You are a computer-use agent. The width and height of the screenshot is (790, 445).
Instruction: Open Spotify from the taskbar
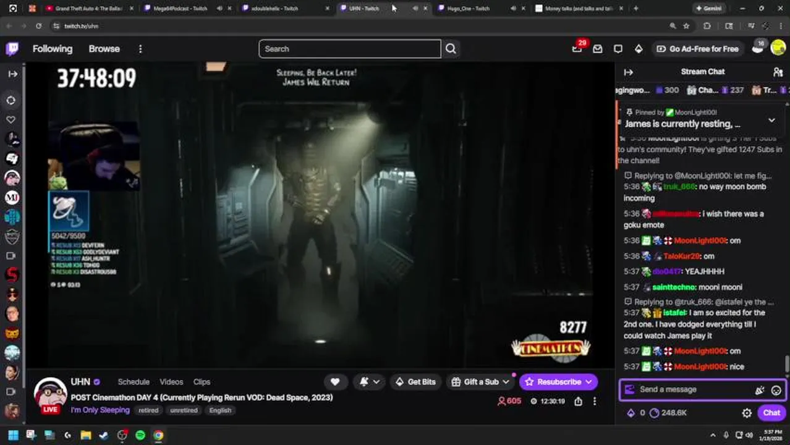(140, 435)
